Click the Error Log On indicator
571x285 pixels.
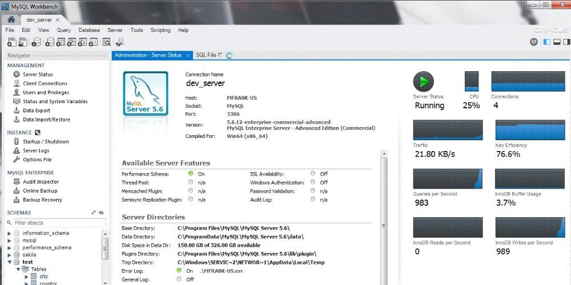tap(179, 270)
